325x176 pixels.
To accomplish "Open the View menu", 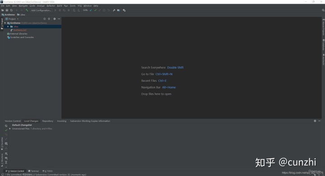I will 14,6.
